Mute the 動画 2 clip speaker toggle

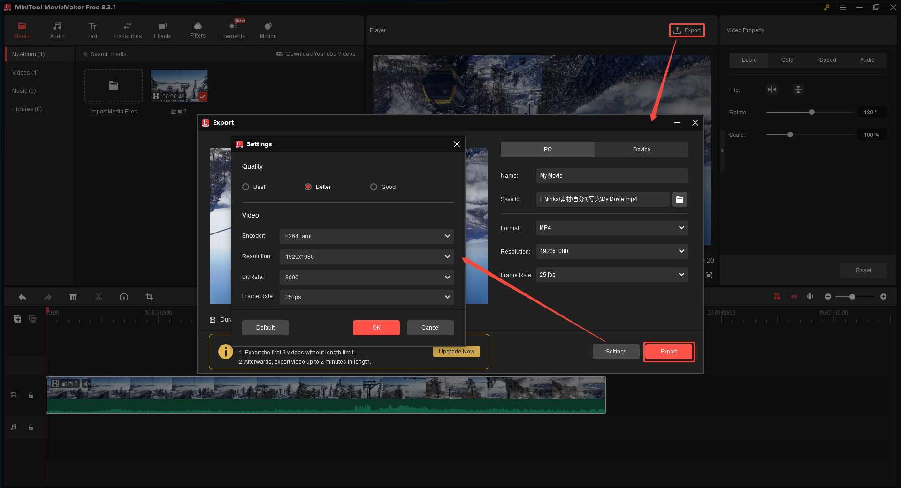point(86,383)
